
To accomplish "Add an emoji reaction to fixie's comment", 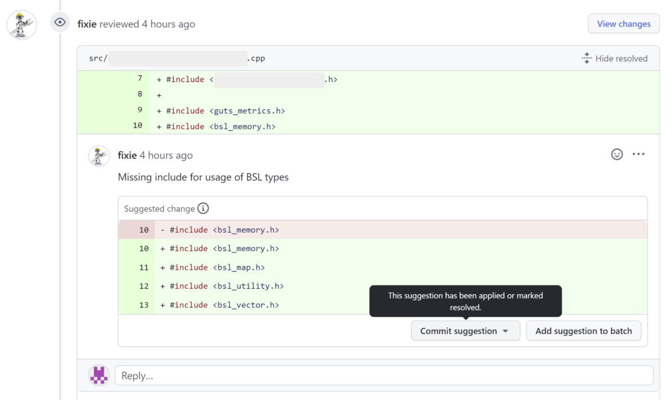I will tap(617, 154).
